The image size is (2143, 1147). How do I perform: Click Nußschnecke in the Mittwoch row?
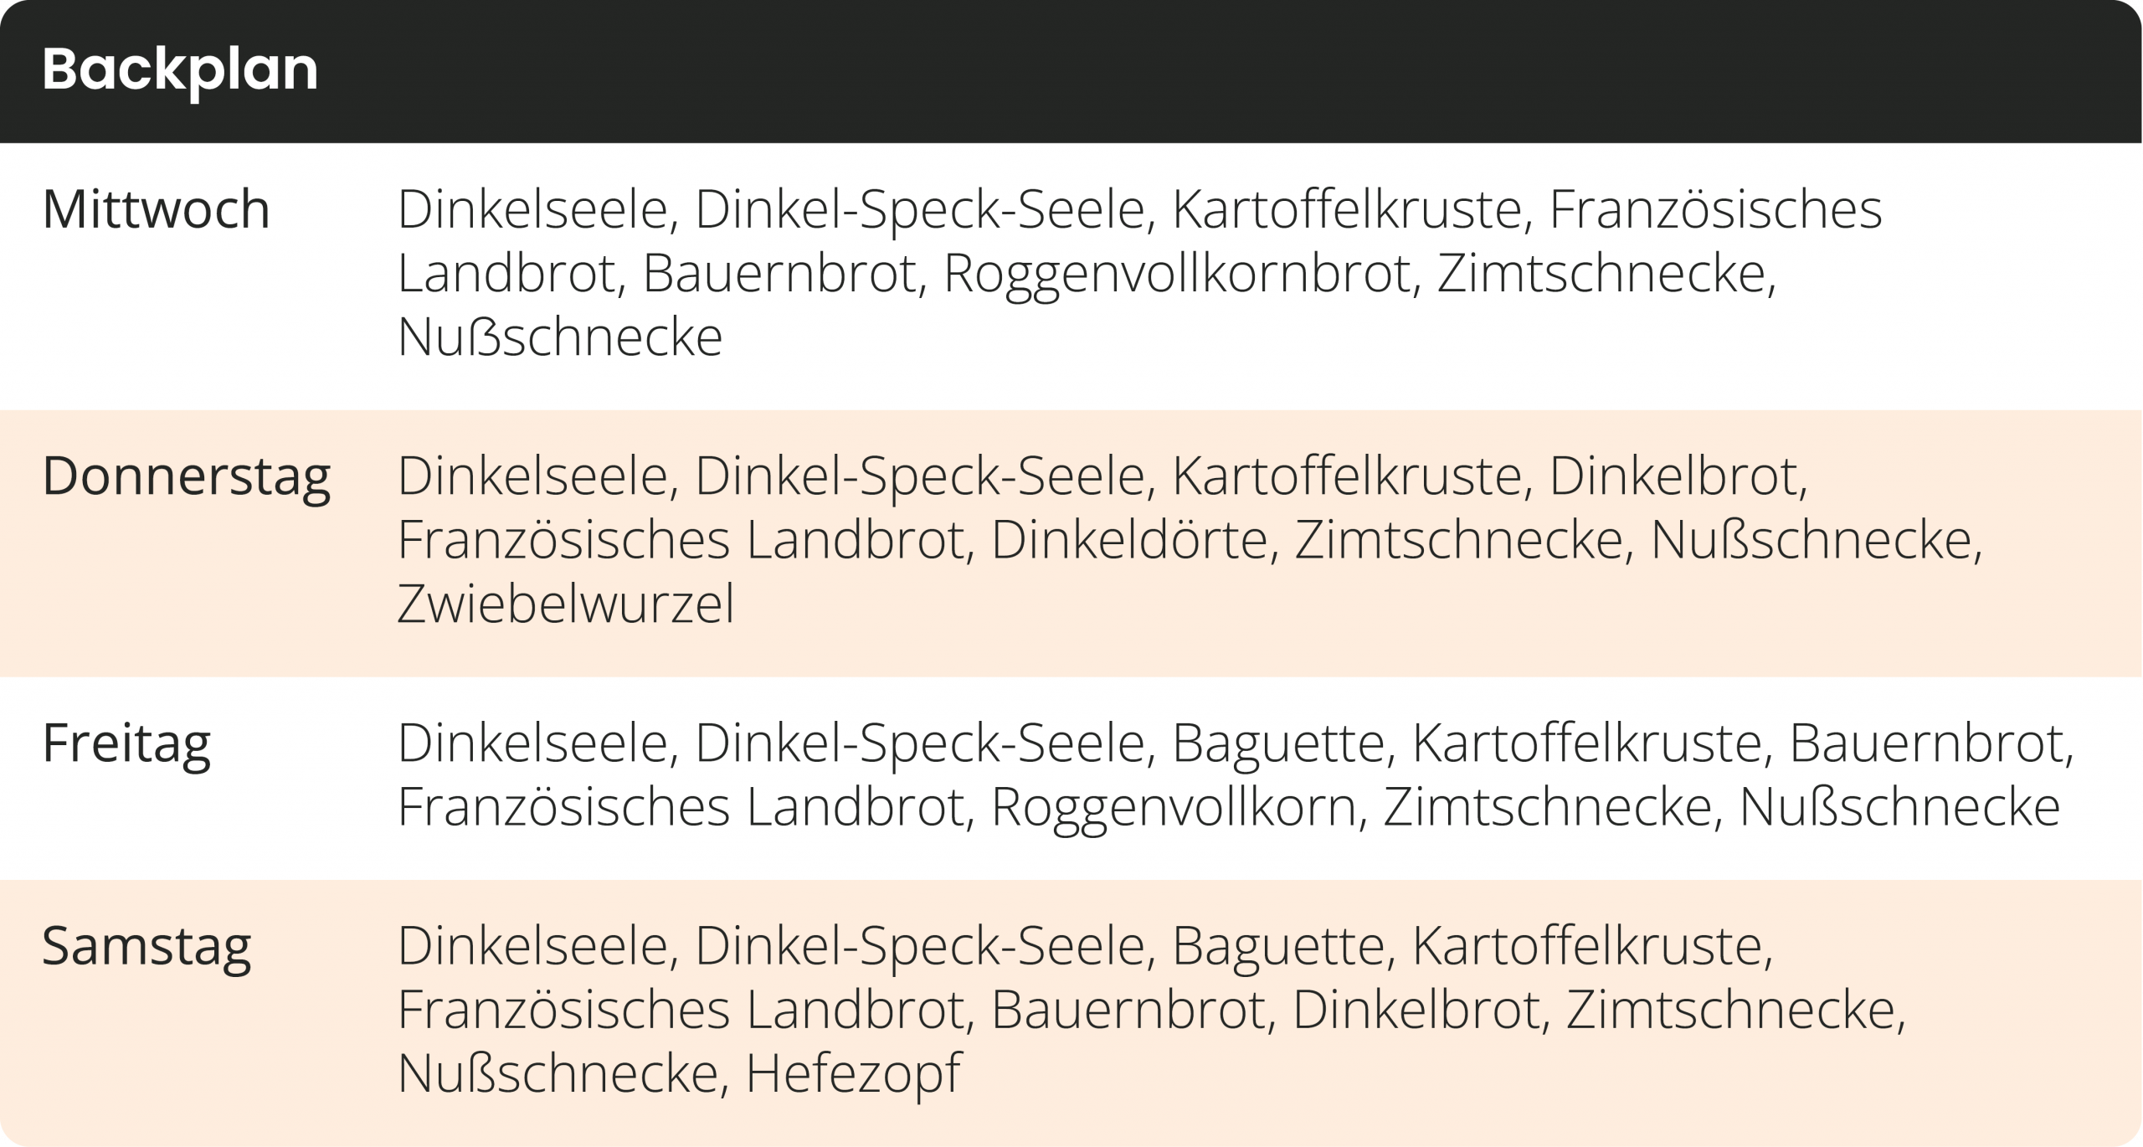click(x=559, y=337)
